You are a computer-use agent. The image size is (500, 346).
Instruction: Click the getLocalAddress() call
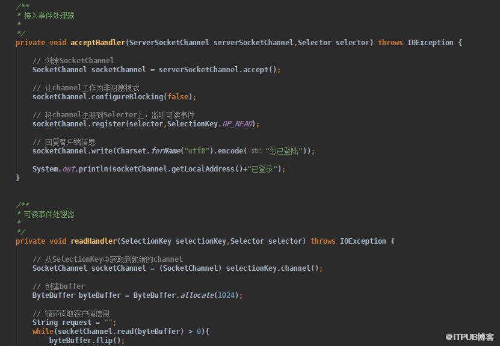point(207,169)
